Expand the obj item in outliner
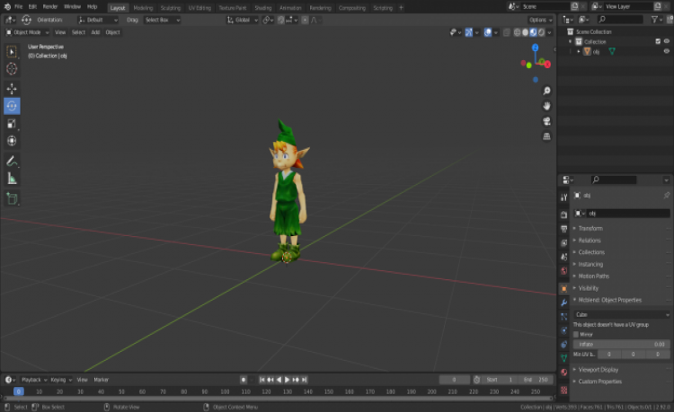The height and width of the screenshot is (412, 674). tap(579, 51)
